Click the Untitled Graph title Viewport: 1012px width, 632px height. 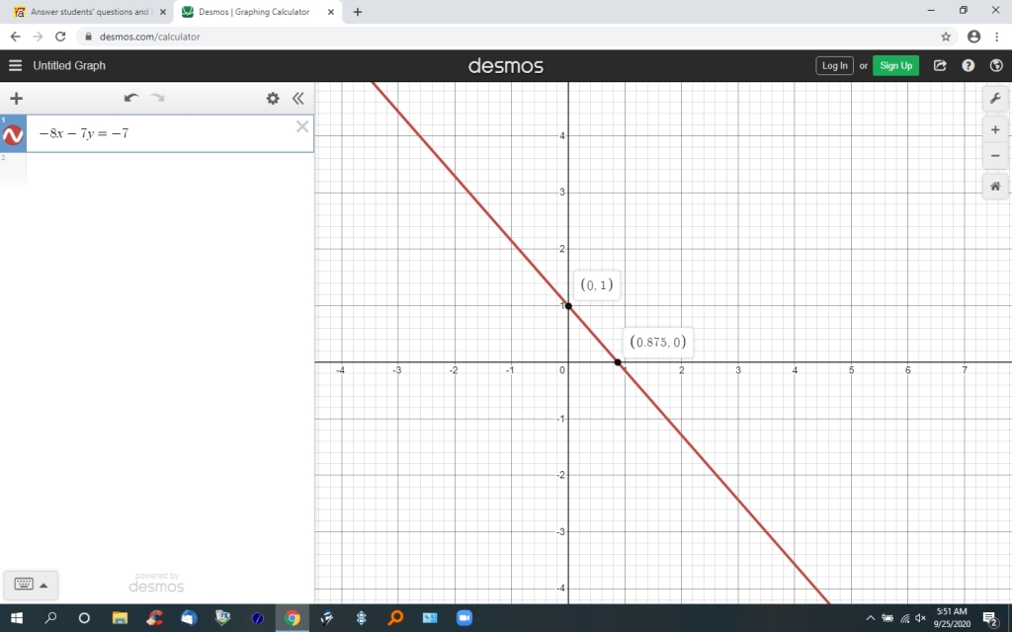pyautogui.click(x=69, y=65)
